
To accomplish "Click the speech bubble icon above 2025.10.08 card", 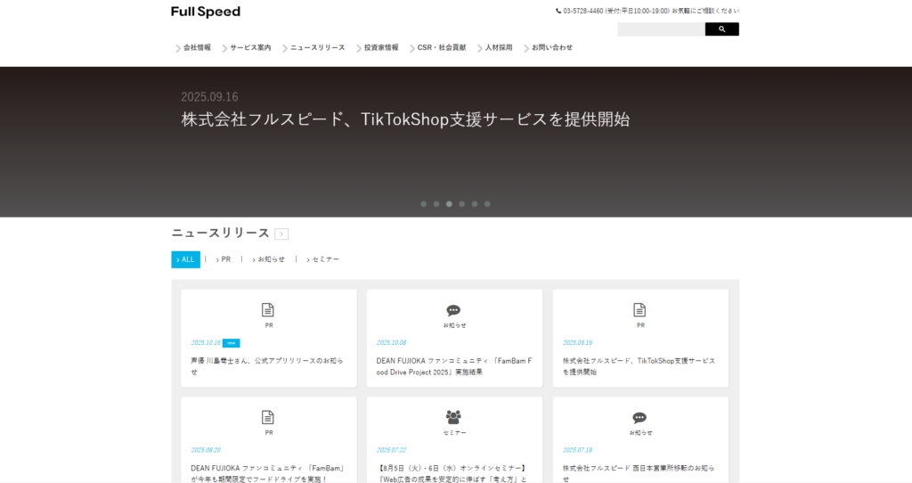I will 453,310.
